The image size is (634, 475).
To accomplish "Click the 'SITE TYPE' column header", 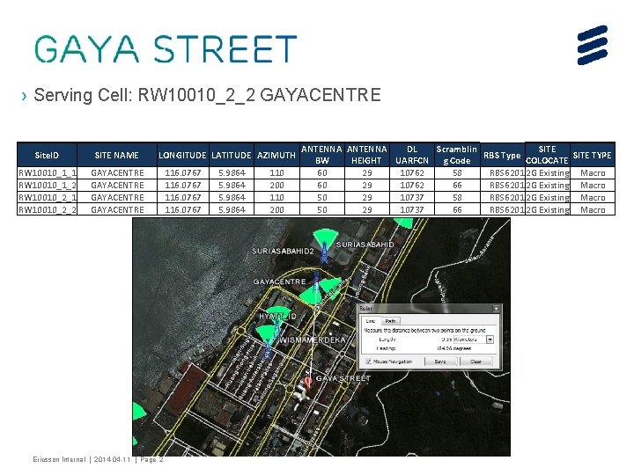I will coord(593,155).
